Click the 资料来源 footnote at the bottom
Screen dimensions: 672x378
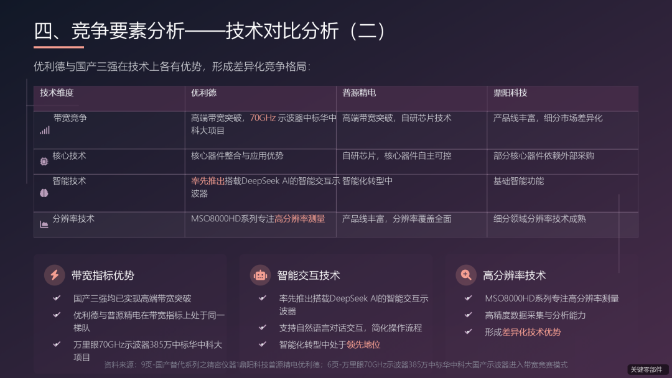[335, 365]
